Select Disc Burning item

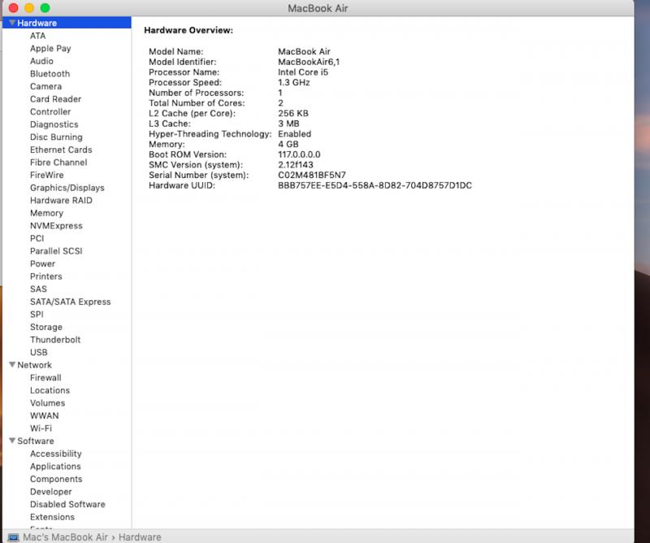[x=56, y=137]
